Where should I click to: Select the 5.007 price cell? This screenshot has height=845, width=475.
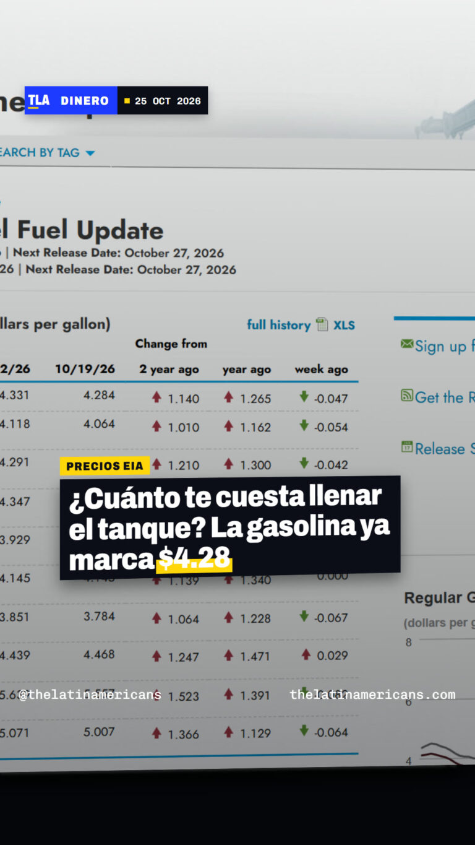click(100, 732)
